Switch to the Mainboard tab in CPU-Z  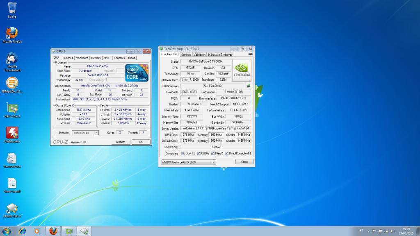(x=82, y=58)
